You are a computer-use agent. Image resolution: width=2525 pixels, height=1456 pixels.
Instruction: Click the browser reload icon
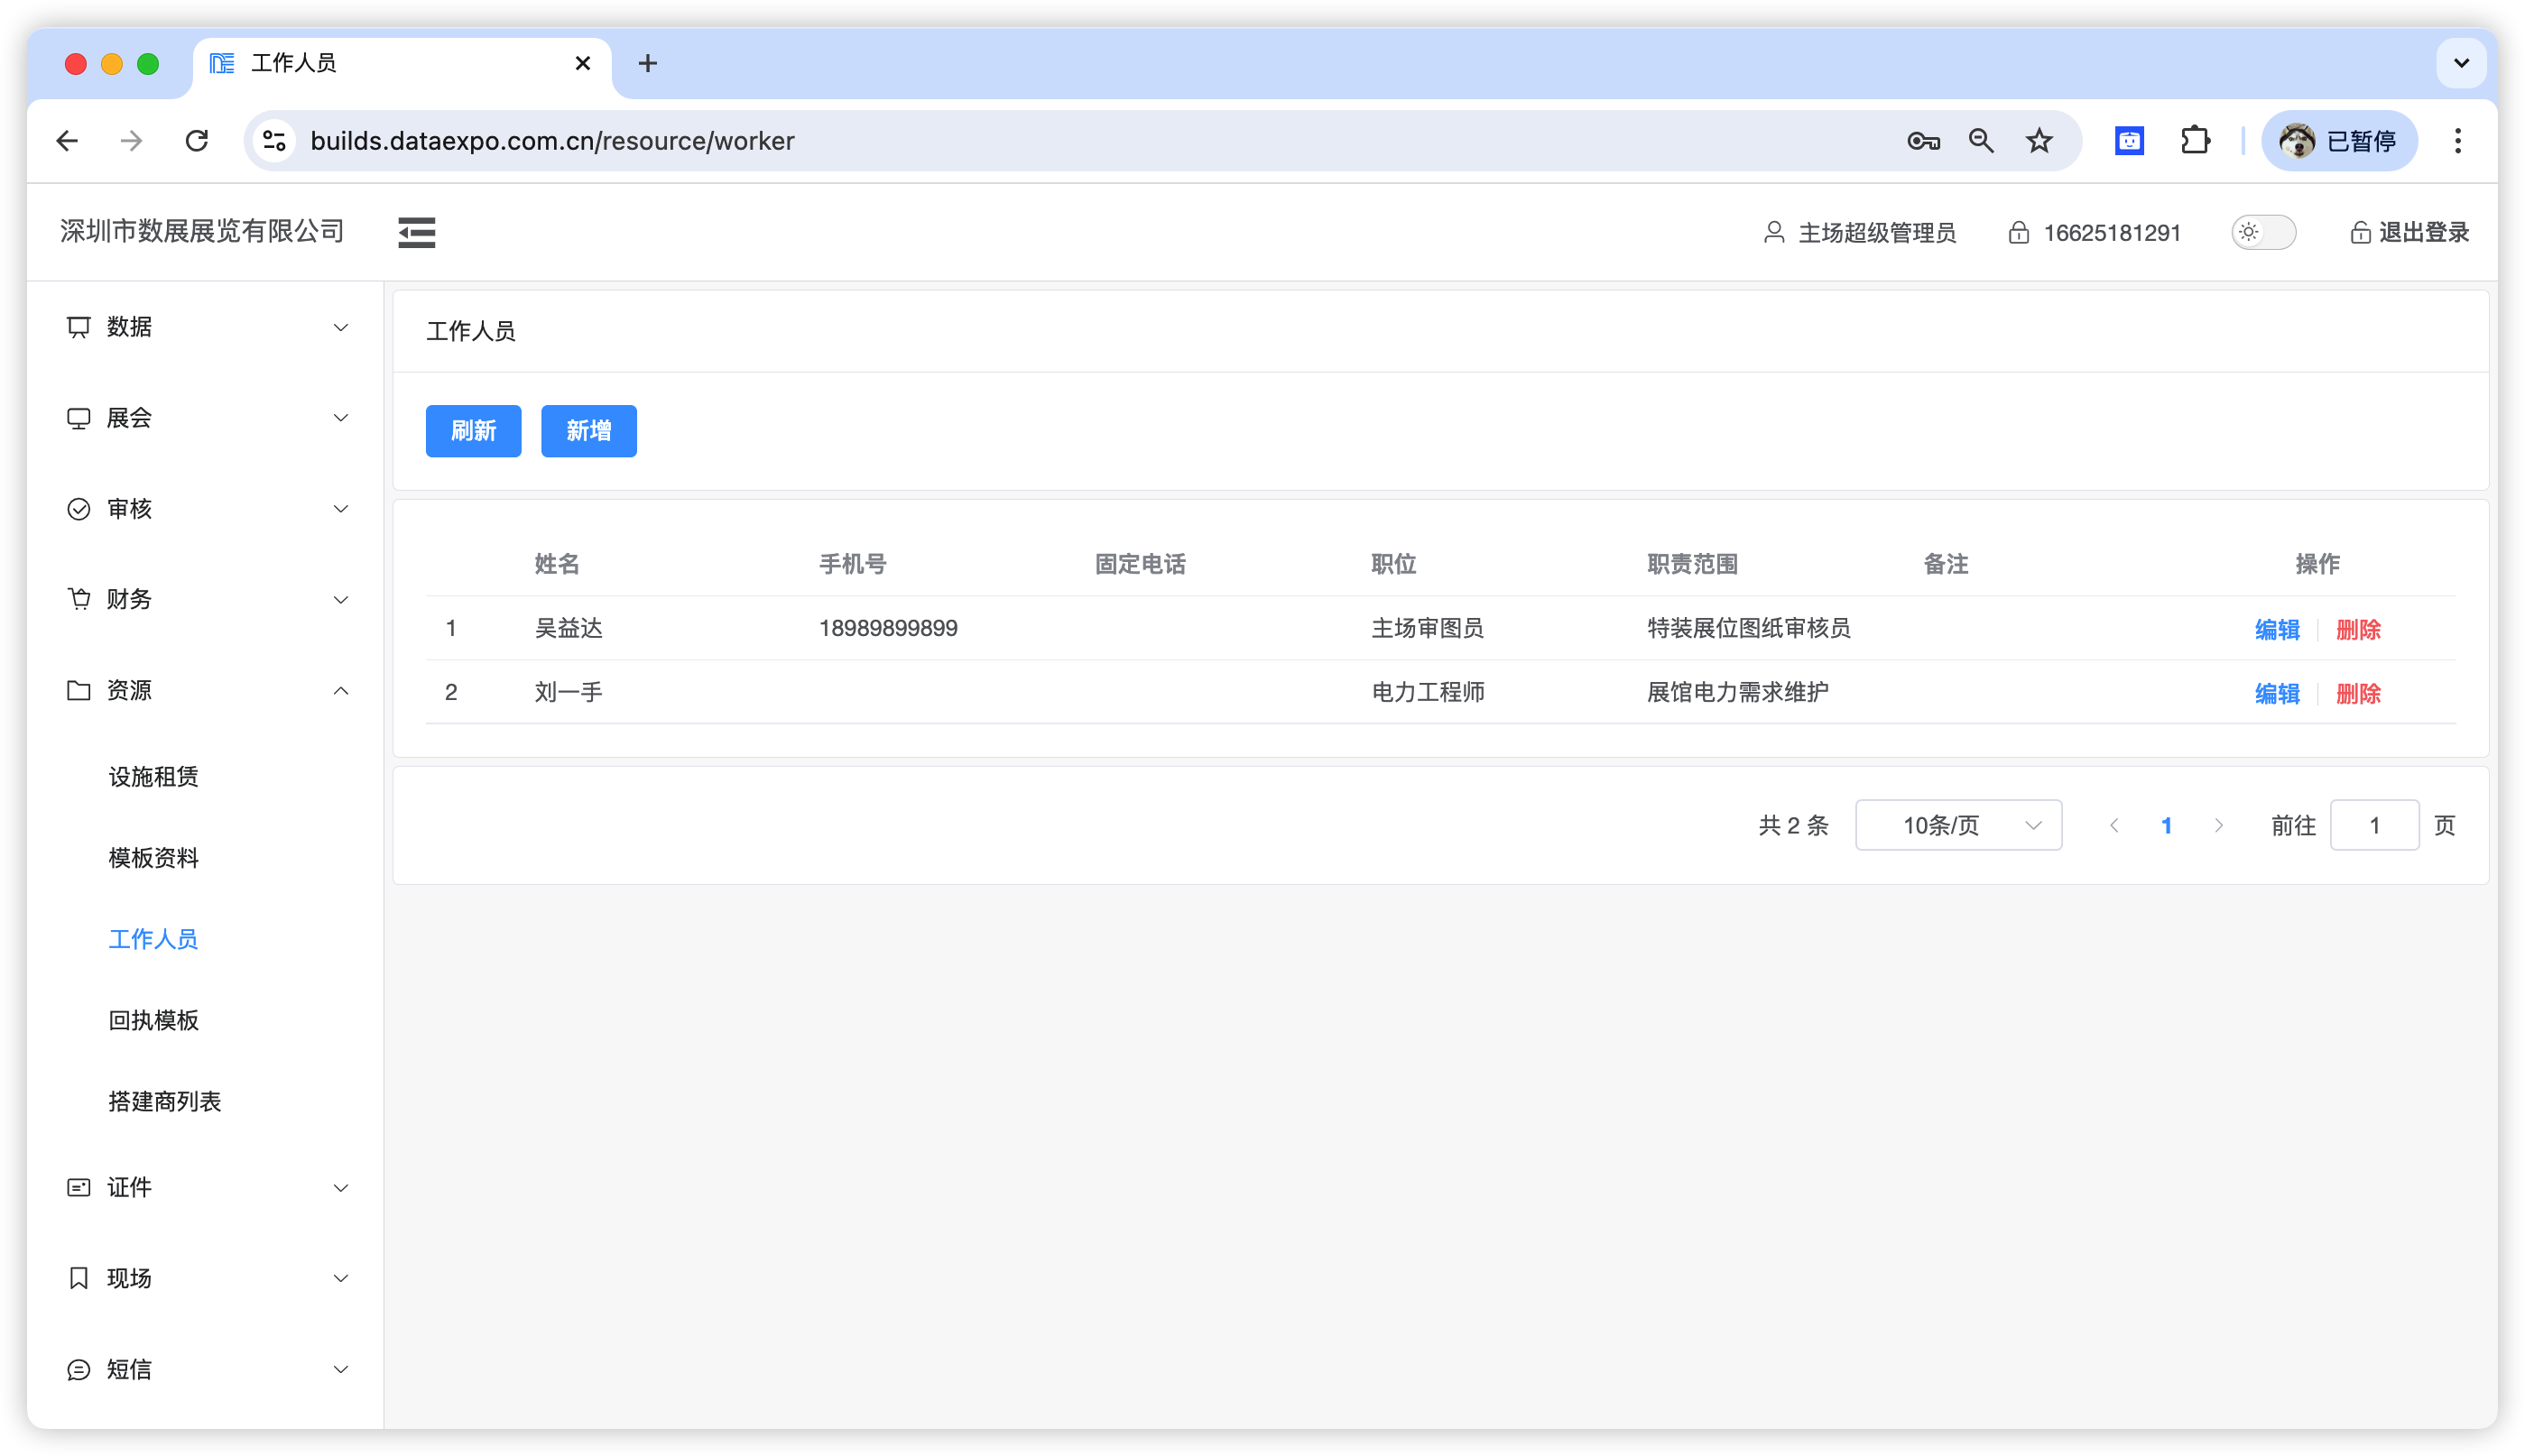tap(197, 141)
